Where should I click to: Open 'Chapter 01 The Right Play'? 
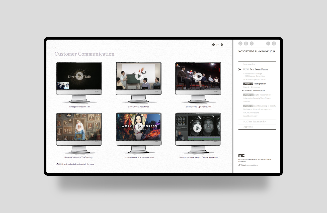[255, 84]
